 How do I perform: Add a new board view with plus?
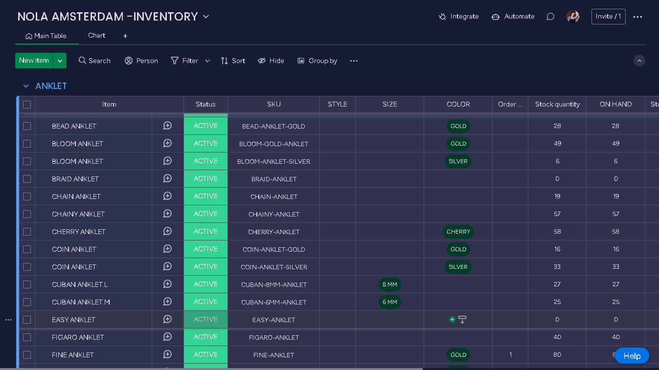(x=125, y=36)
